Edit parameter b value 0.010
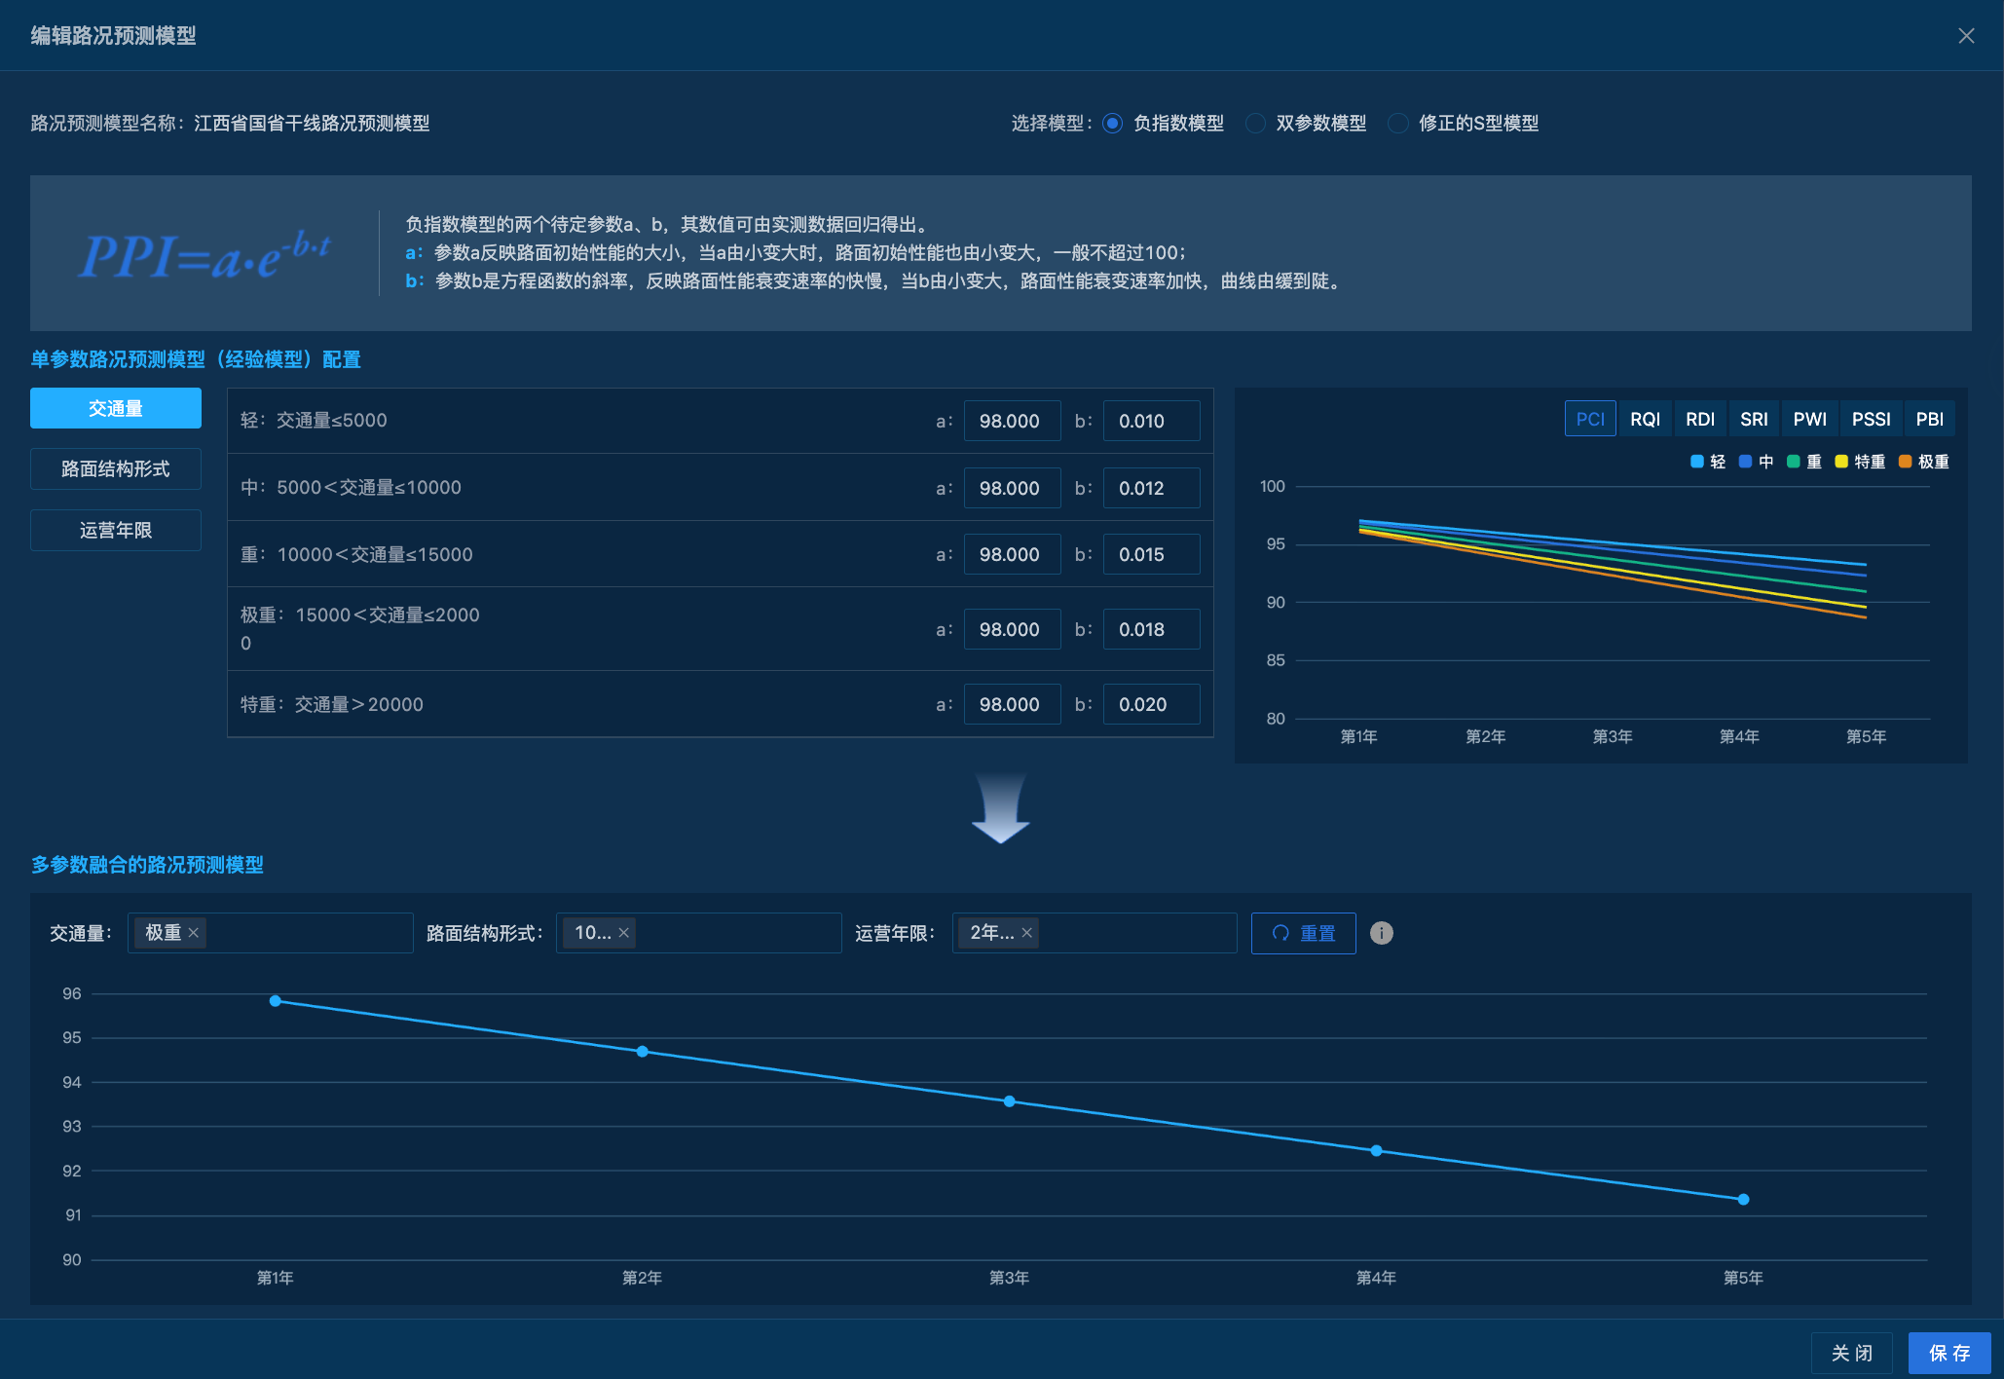2004x1379 pixels. point(1151,421)
